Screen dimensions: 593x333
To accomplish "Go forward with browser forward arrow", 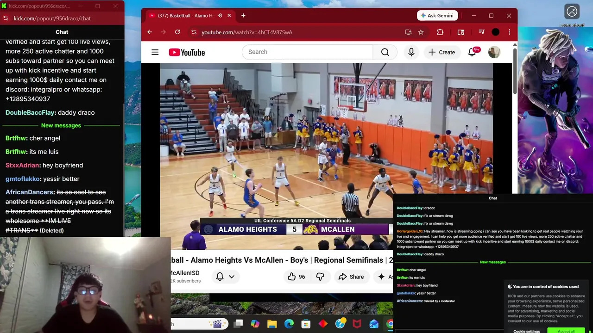I will point(163,32).
